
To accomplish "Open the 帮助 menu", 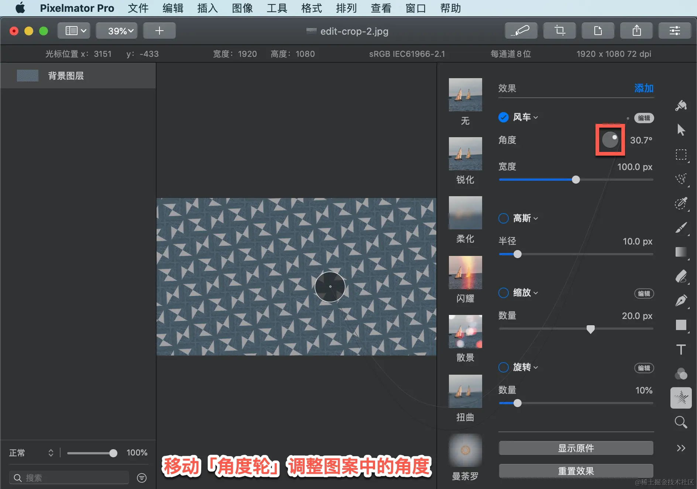I will point(450,8).
